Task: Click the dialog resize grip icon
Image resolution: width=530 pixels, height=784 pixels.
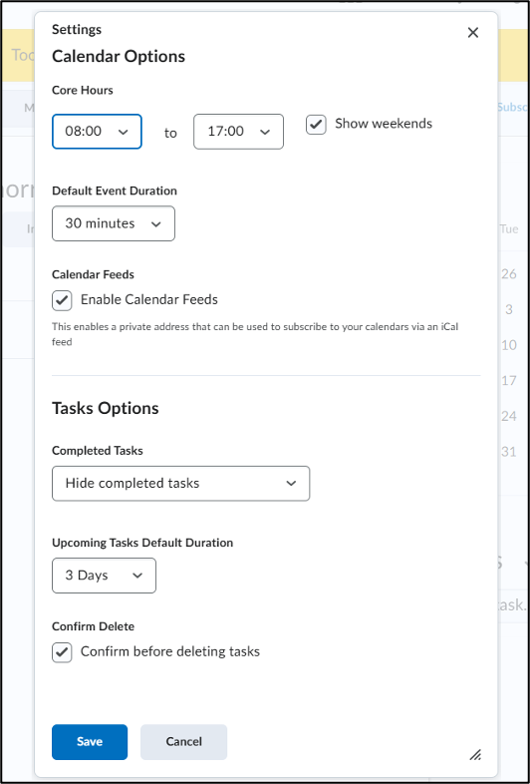Action: coord(475,754)
